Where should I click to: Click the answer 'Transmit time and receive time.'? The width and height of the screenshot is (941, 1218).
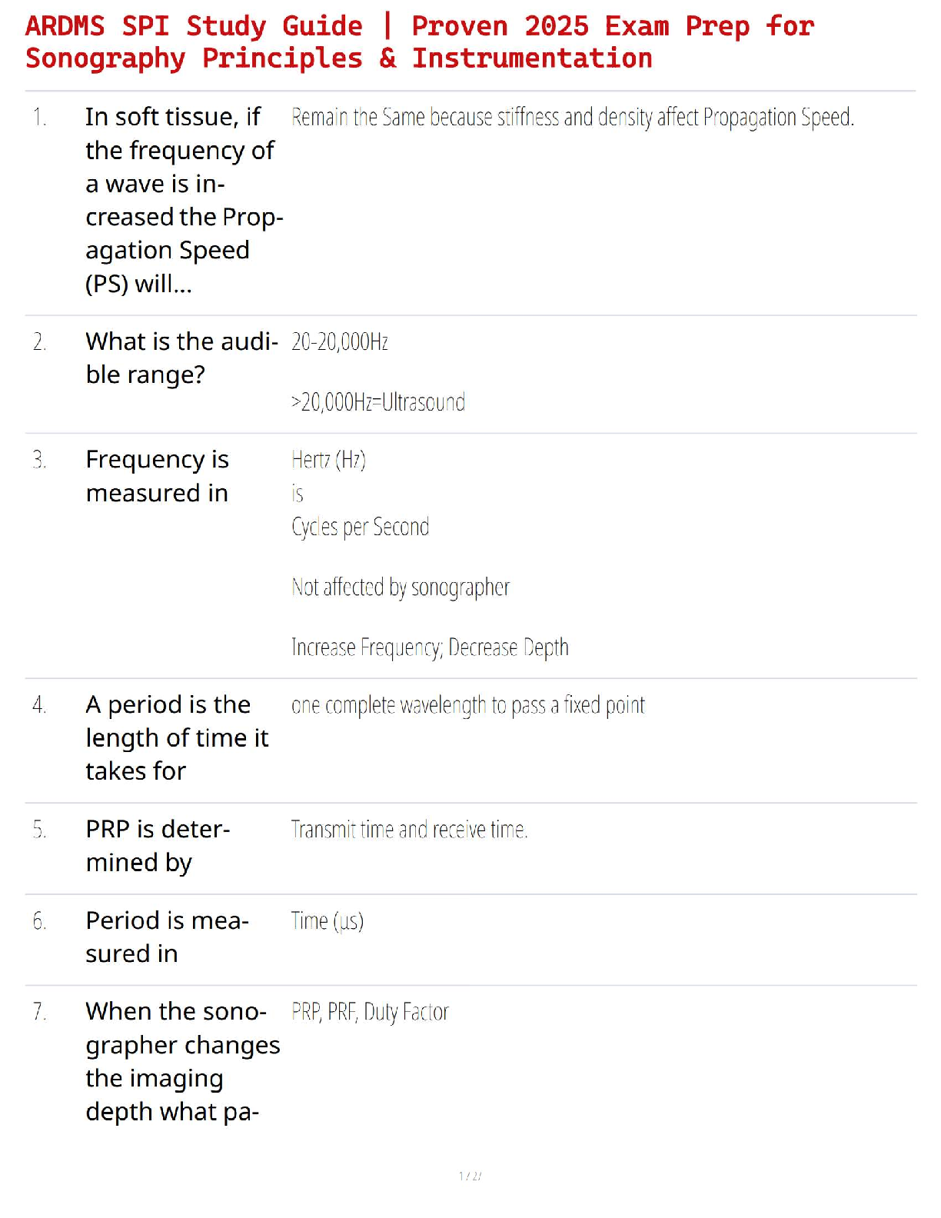pyautogui.click(x=409, y=830)
